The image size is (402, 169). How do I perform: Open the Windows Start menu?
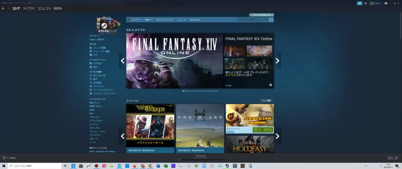tap(4, 166)
